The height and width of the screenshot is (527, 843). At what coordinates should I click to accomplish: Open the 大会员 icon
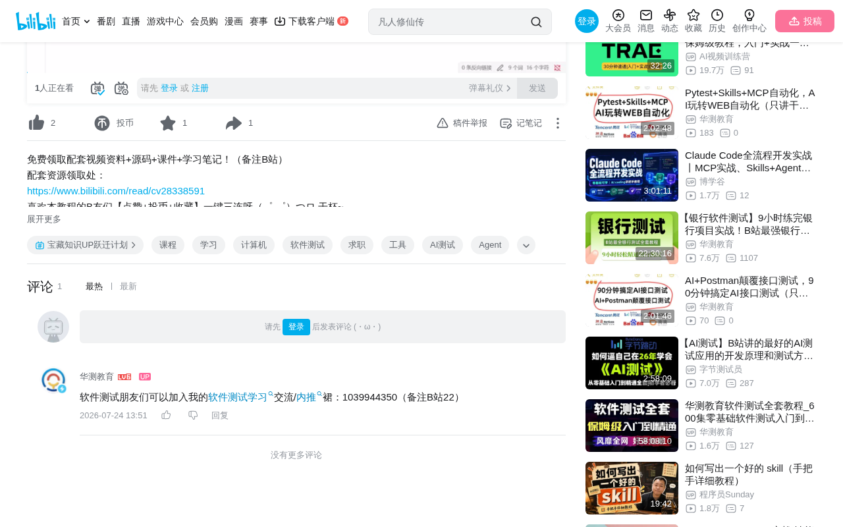coord(618,15)
